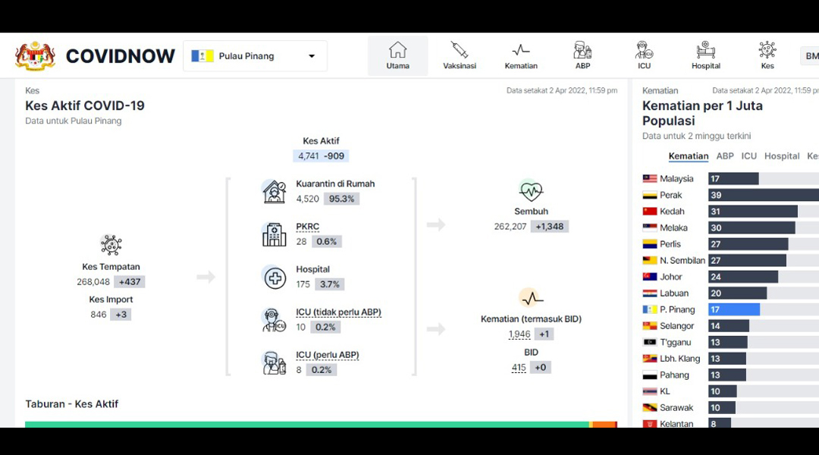819x455 pixels.
Task: Click the Kedah bar showing 31
Action: coord(753,211)
